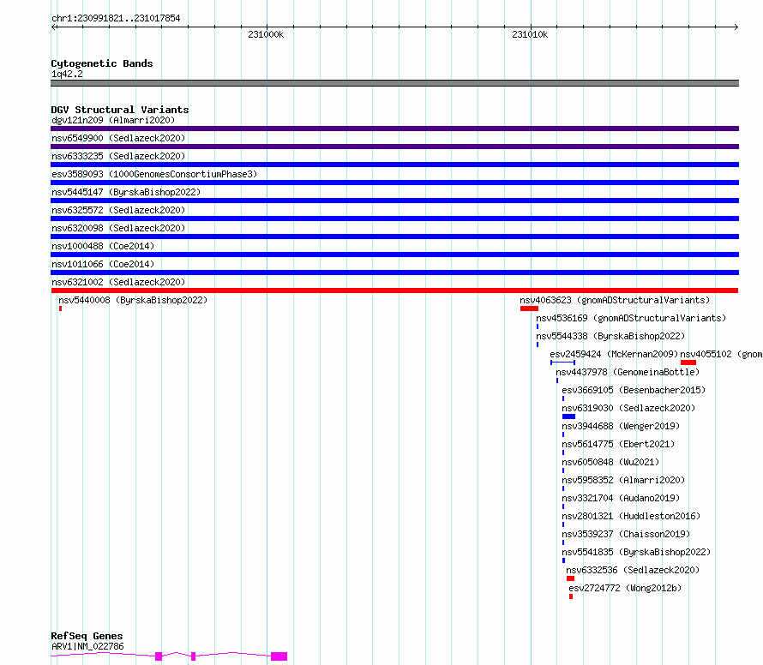Click the red mark under esv2724772

click(x=571, y=596)
